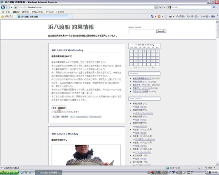Click the Stop loading red X icon
219x175 pixels.
click(x=164, y=7)
